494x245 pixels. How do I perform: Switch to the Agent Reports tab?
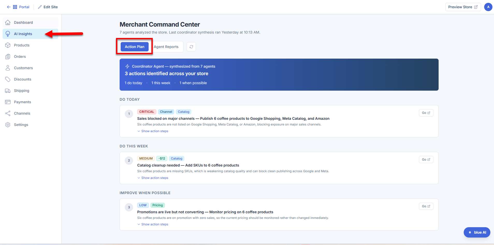coord(166,47)
